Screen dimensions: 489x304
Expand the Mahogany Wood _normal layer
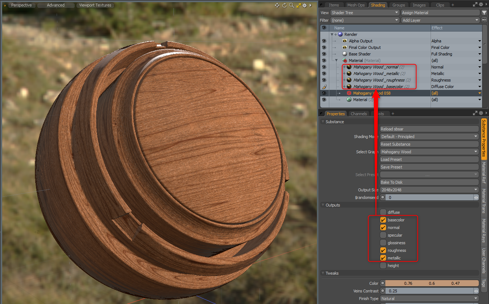(x=344, y=67)
